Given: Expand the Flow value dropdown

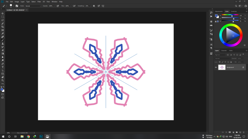Looking at the screenshot, I should point(71,6).
